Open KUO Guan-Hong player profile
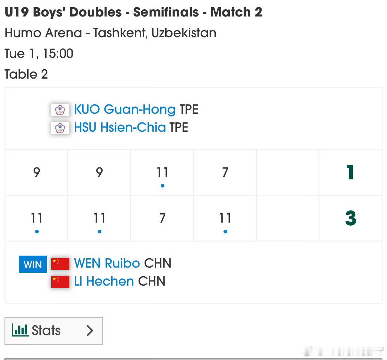 click(x=124, y=109)
